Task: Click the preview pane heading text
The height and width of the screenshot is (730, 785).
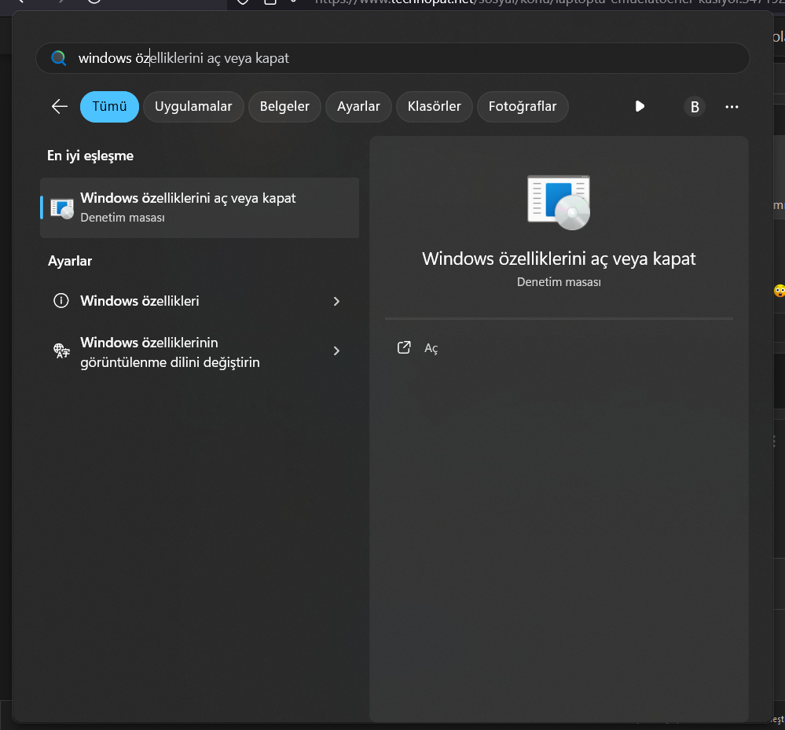Action: pos(559,259)
